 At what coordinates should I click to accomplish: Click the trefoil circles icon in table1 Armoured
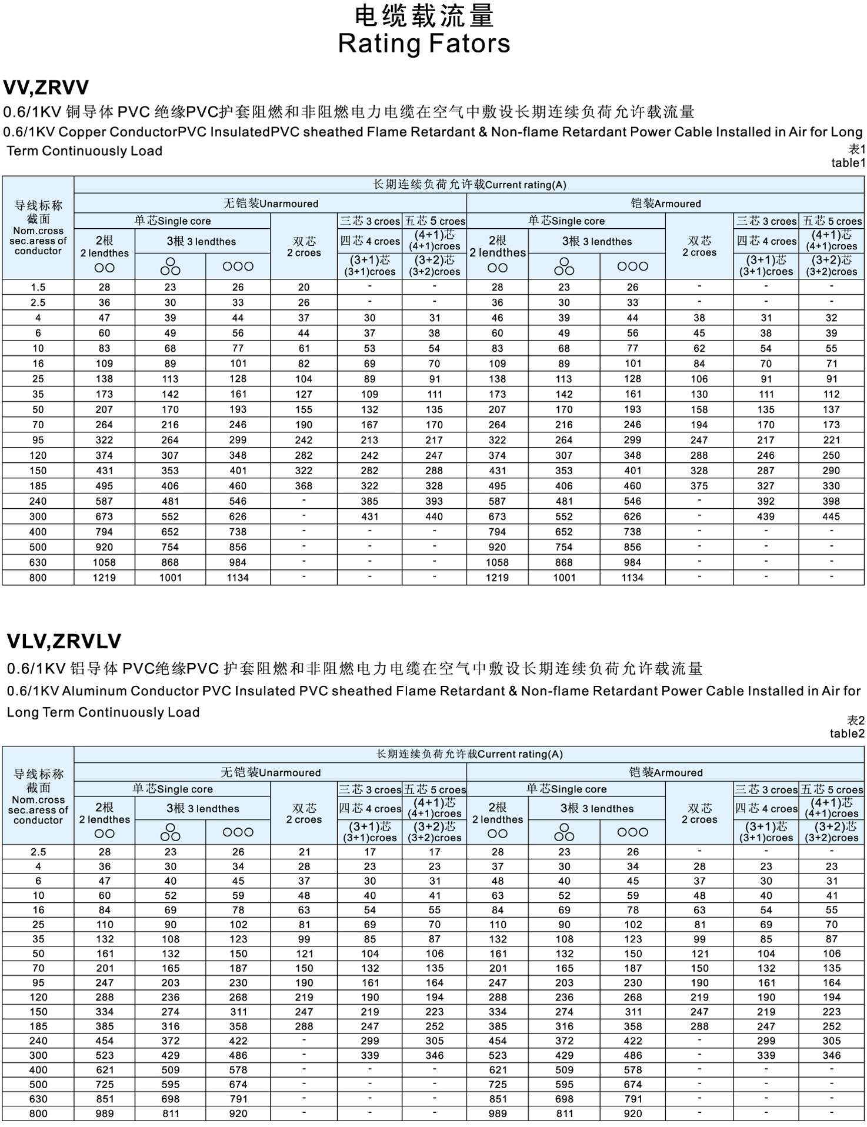[563, 266]
